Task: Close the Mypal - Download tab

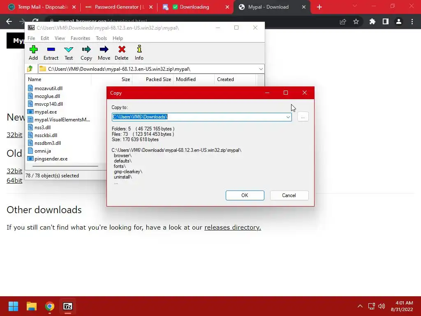Action: (x=304, y=7)
